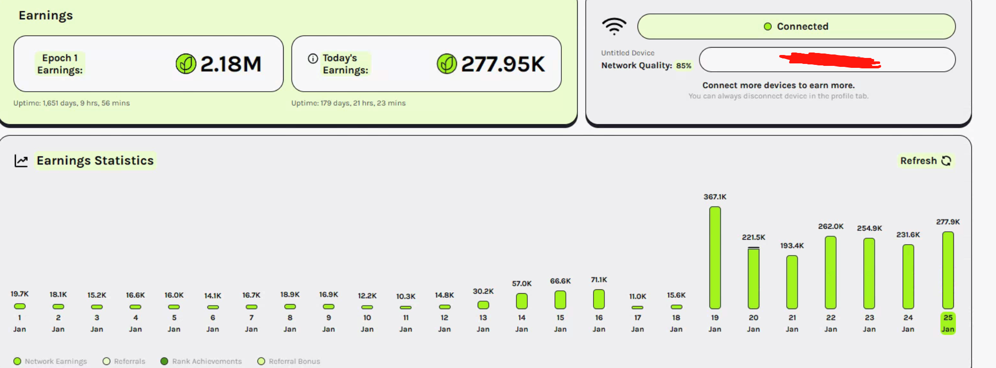996x368 pixels.
Task: Click the redacted device name field
Action: pyautogui.click(x=827, y=59)
